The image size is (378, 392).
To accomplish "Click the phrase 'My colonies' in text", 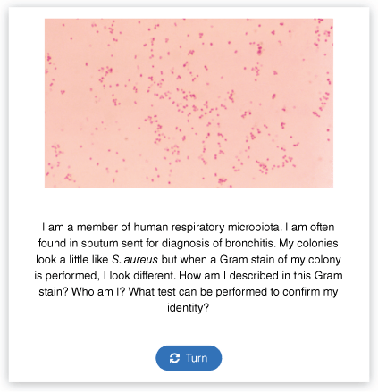I will pos(308,244).
